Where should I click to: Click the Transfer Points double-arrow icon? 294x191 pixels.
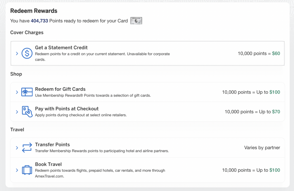(27, 147)
